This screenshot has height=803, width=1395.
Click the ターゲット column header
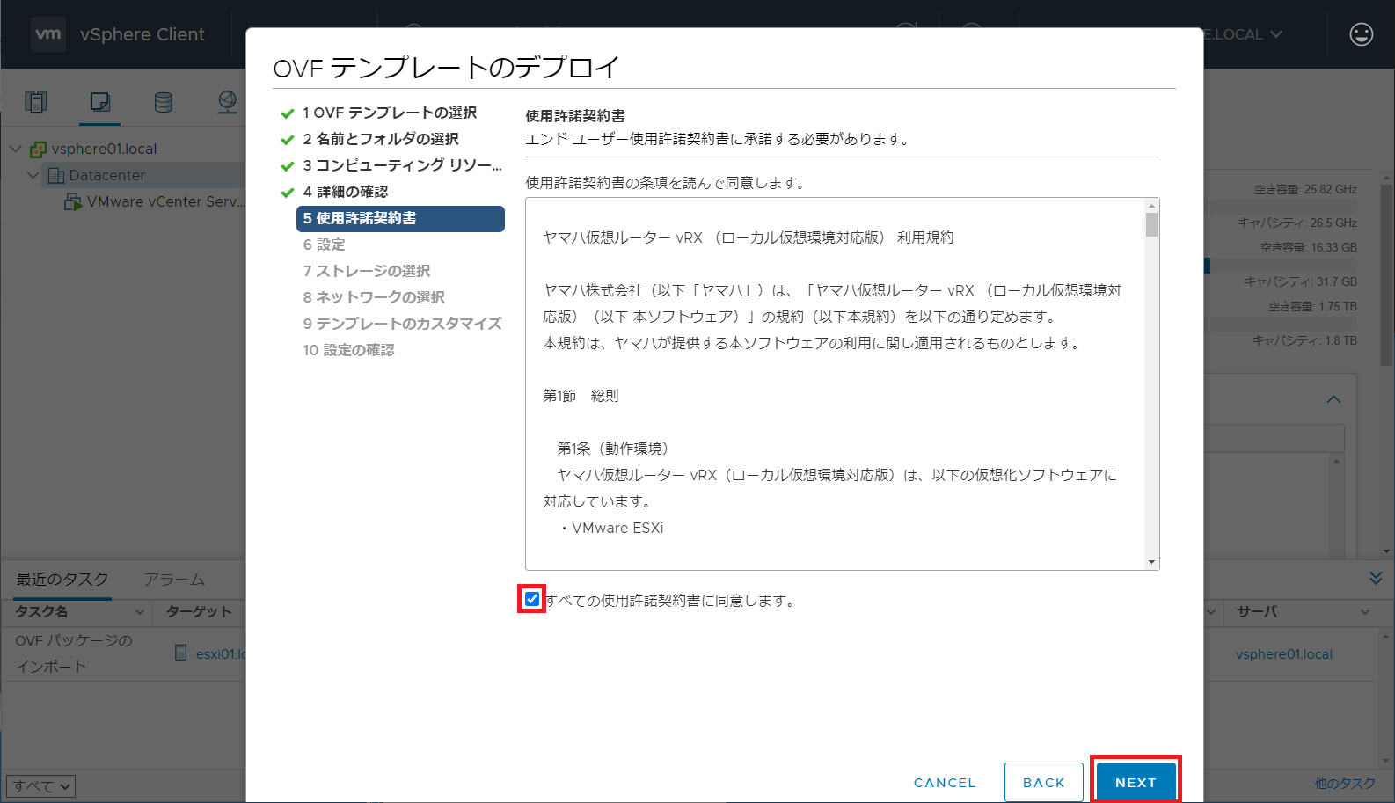199,611
